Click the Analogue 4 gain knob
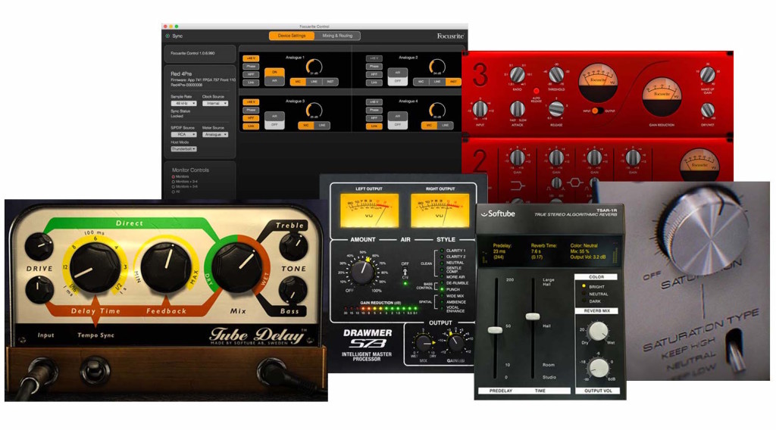Screen dimensions: 776x430 437,111
